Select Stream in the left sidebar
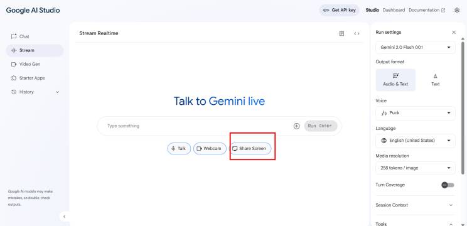This screenshot has width=467, height=226. click(35, 50)
